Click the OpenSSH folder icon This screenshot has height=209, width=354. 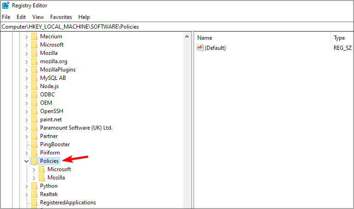pyautogui.click(x=34, y=111)
